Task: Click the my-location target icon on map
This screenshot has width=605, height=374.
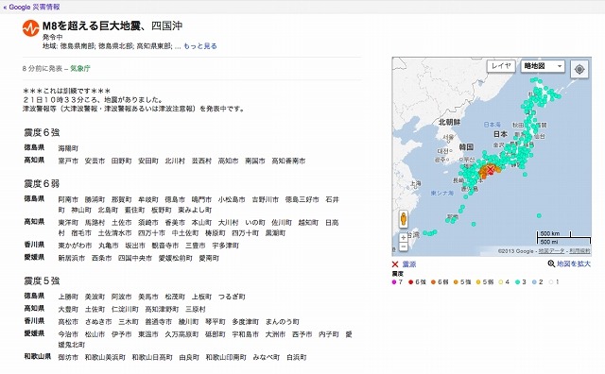Action: point(579,69)
